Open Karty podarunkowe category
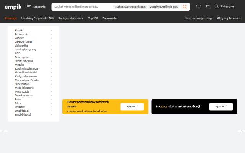 pyautogui.click(x=26, y=76)
